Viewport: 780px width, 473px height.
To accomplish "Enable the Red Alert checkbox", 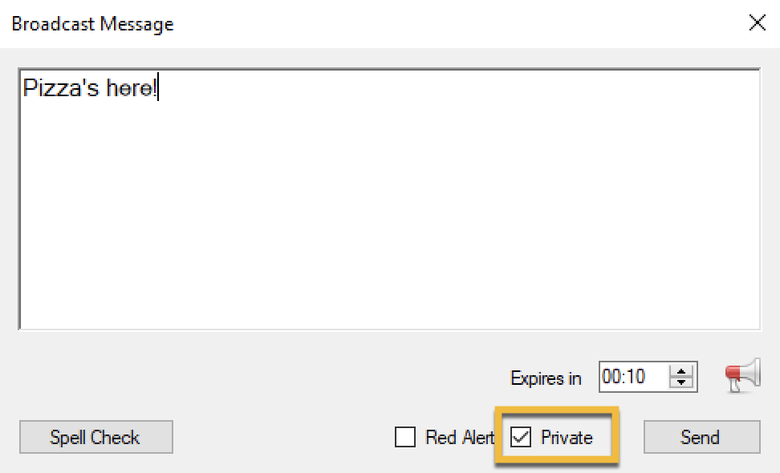I will click(405, 437).
